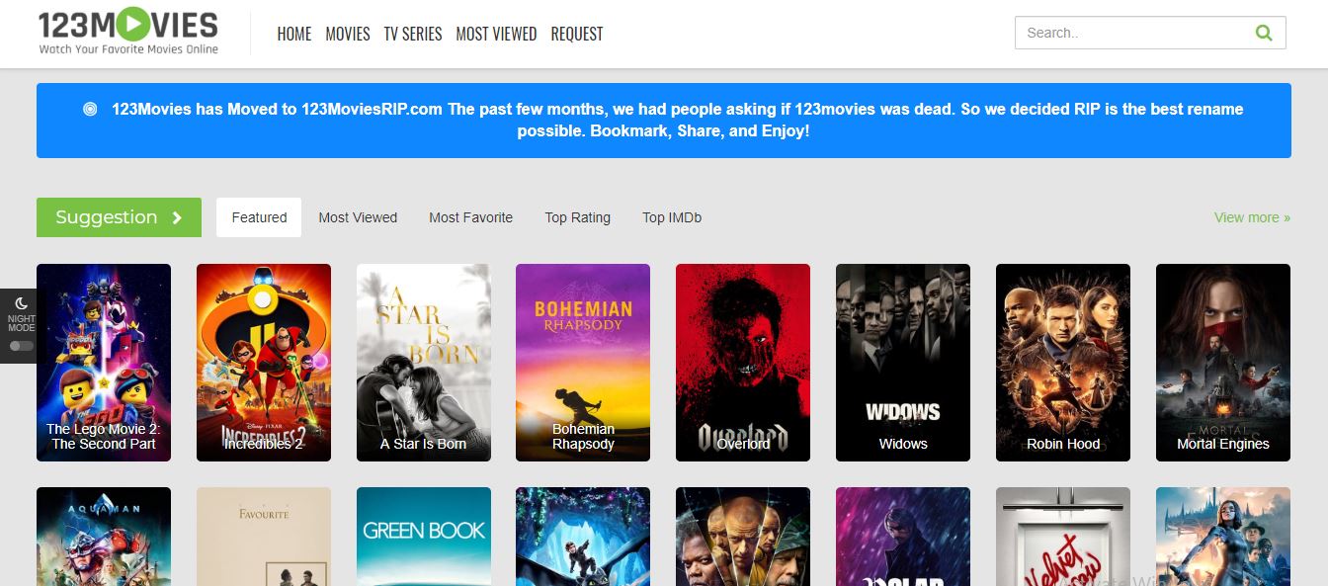The image size is (1328, 586).
Task: Open the Robin Hood poster
Action: (x=1063, y=363)
